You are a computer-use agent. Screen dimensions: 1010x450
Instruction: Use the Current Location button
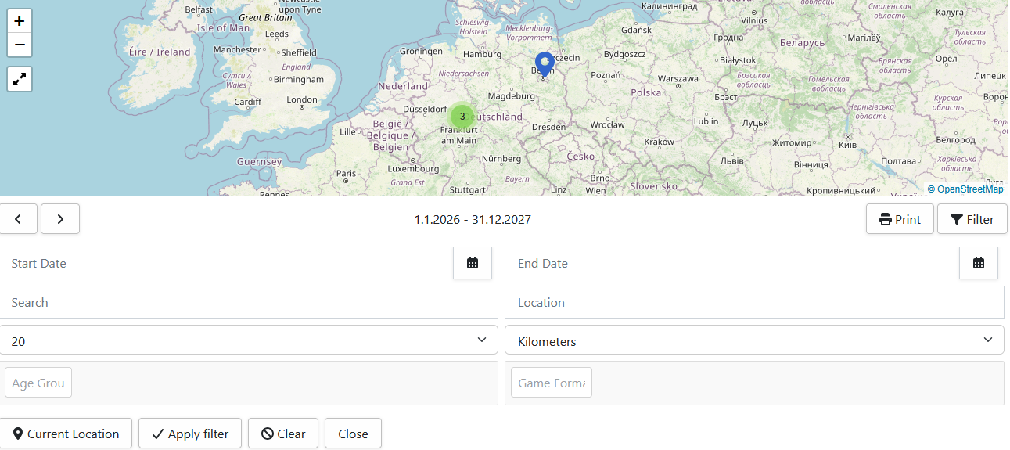coord(66,434)
